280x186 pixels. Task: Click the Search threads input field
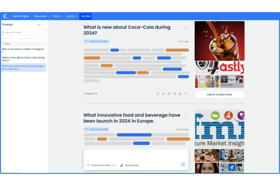point(24,33)
